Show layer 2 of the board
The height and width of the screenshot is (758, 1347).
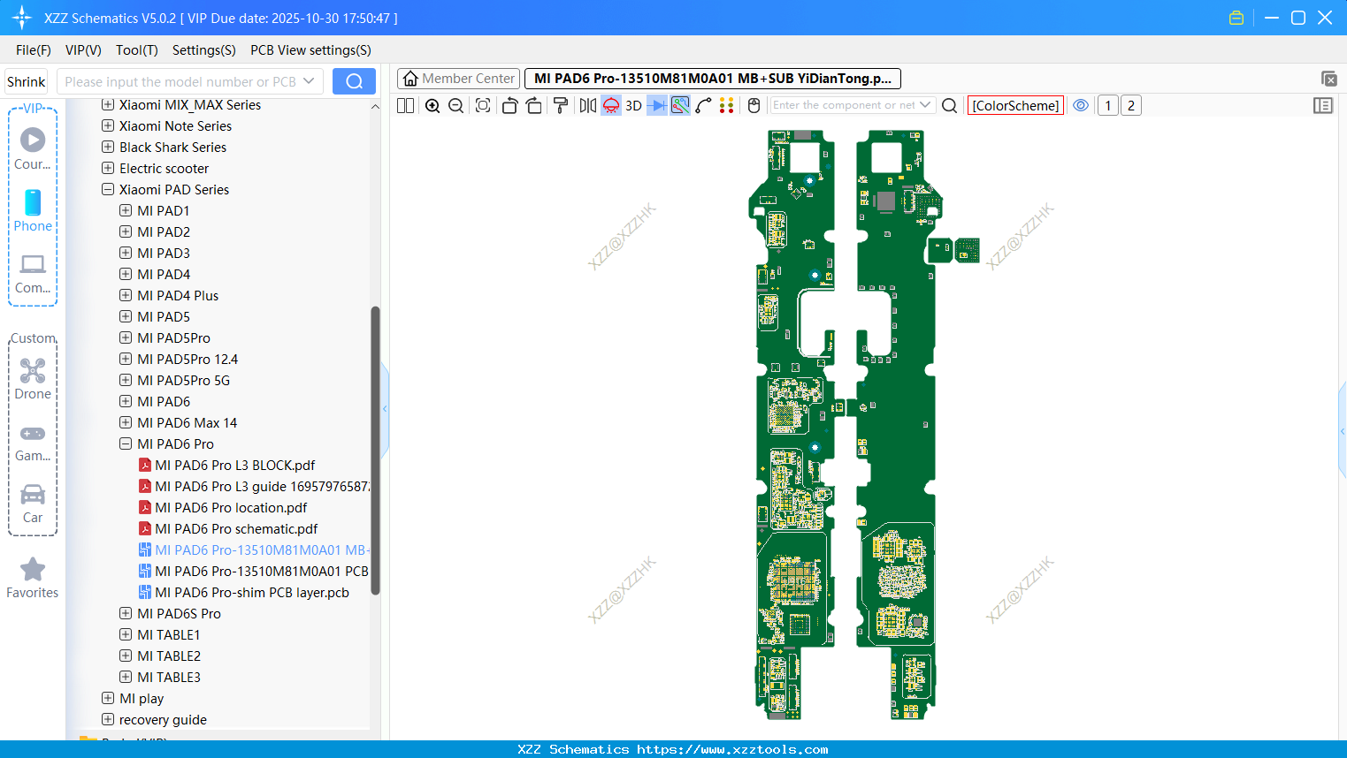pyautogui.click(x=1130, y=105)
